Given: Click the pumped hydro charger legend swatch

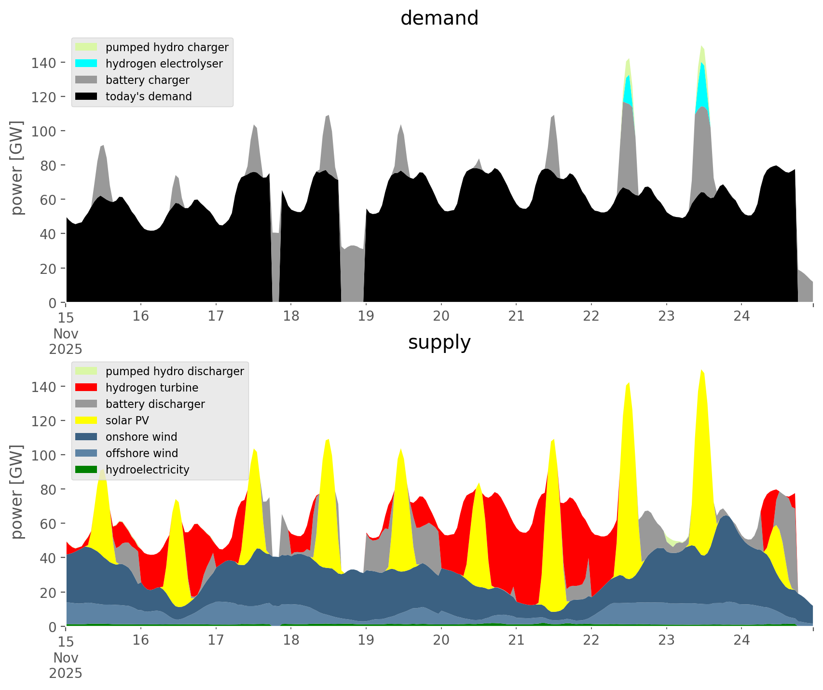Looking at the screenshot, I should coord(86,47).
